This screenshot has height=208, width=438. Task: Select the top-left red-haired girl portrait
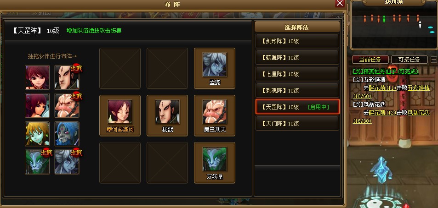(37, 77)
